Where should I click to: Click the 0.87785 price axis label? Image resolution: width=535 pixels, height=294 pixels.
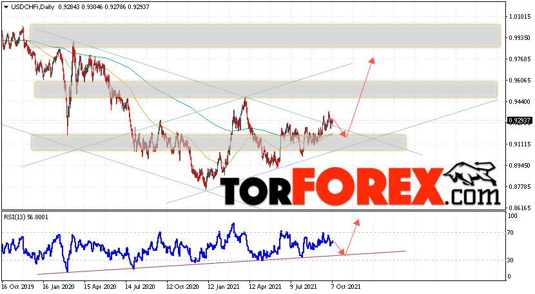520,186
